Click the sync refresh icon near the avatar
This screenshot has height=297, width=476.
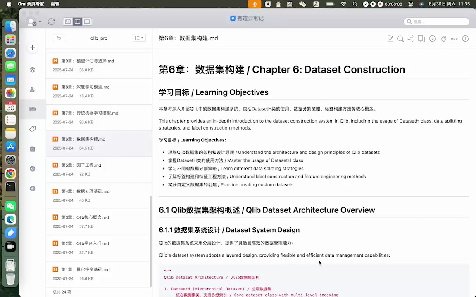(x=51, y=21)
